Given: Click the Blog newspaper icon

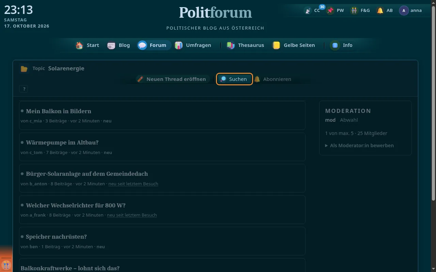Looking at the screenshot, I should point(111,45).
